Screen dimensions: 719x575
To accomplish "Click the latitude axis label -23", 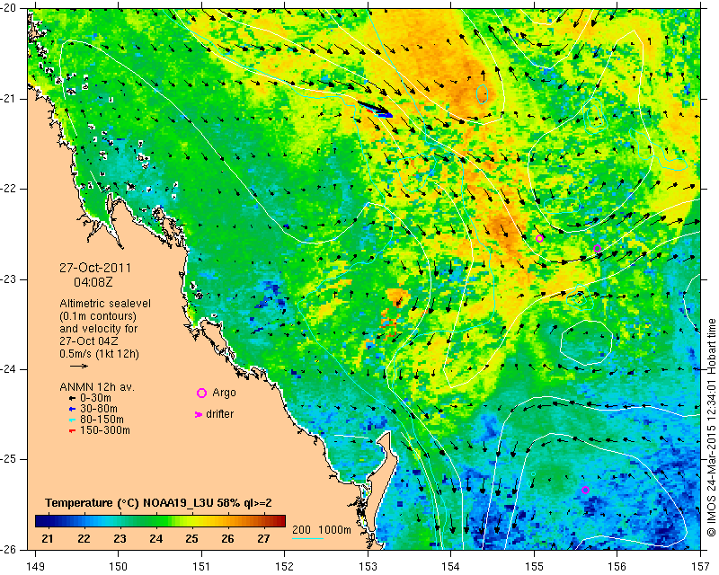I will point(9,279).
